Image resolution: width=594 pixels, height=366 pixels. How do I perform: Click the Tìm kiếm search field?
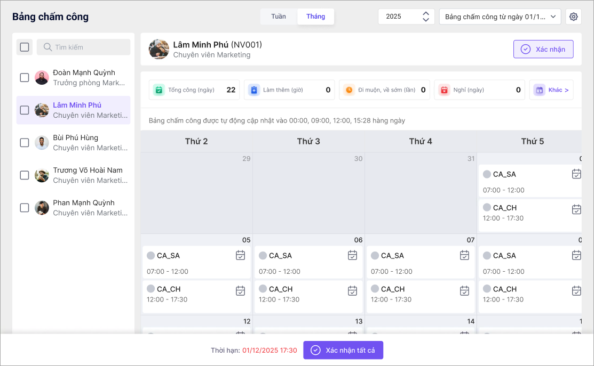83,47
